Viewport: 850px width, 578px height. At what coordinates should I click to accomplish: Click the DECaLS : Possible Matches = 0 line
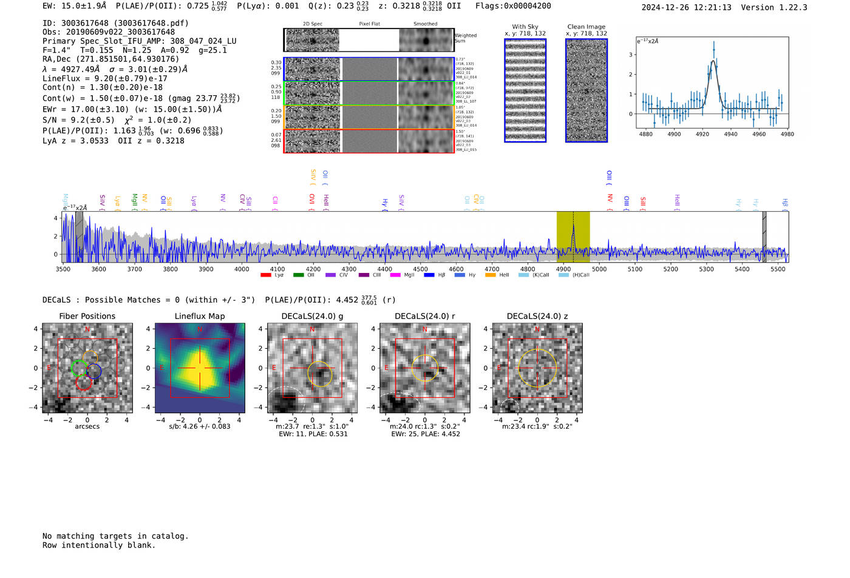[x=149, y=300]
